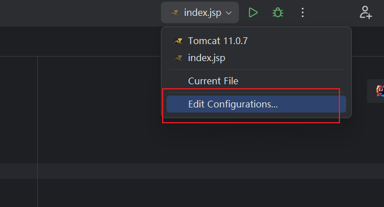The height and width of the screenshot is (207, 384).
Task: Click the Tomcat icon beside index.jsp list entry
Action: (x=178, y=58)
